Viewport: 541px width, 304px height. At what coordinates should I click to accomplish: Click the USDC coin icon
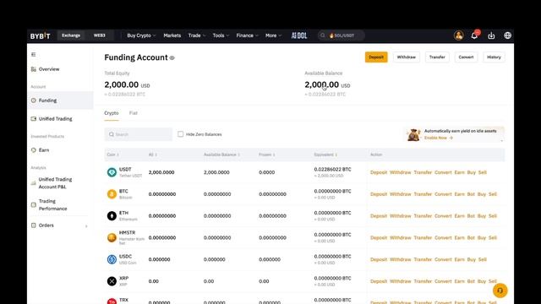click(x=112, y=259)
